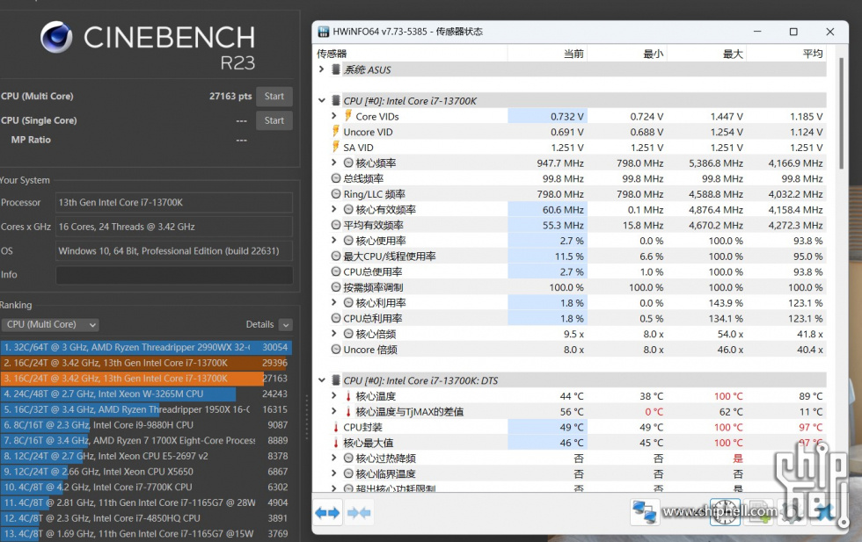Expand the 核心利用率 row
Viewport: 862px width, 542px height.
point(333,302)
